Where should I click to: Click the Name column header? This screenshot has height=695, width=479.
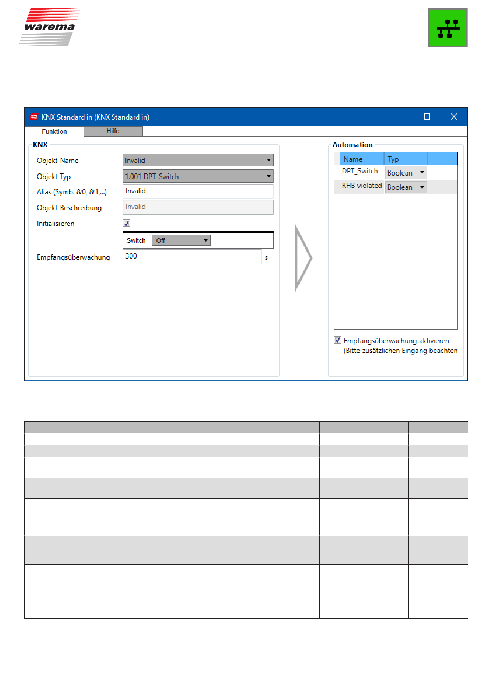pyautogui.click(x=362, y=159)
